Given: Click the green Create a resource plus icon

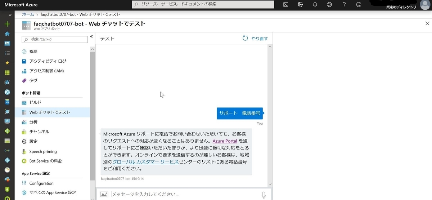Looking at the screenshot, I should tap(7, 24).
